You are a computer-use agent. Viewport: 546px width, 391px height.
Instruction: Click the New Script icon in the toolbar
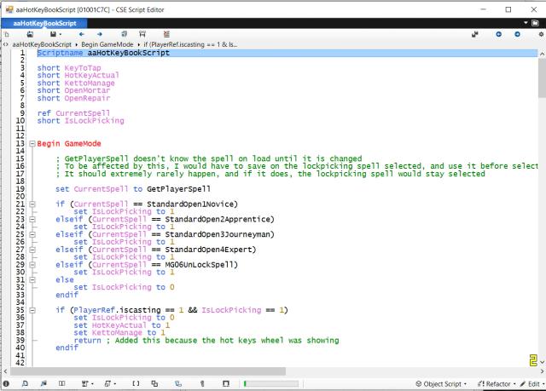[7, 34]
